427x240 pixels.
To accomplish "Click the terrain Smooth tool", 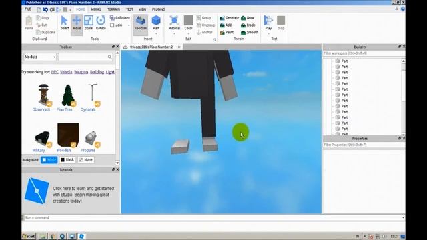I will (x=250, y=32).
